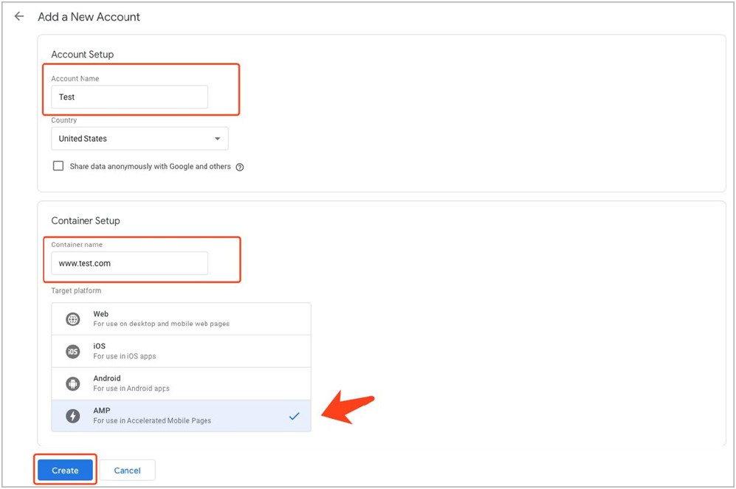The image size is (736, 489).
Task: Open the Country dropdown arrow
Action: [217, 139]
